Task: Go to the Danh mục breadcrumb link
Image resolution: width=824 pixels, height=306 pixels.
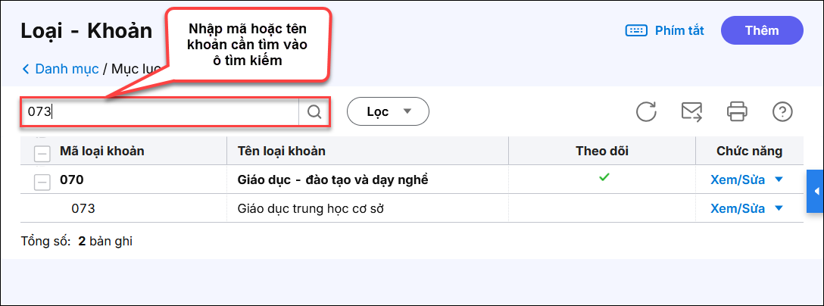Action: click(x=67, y=69)
